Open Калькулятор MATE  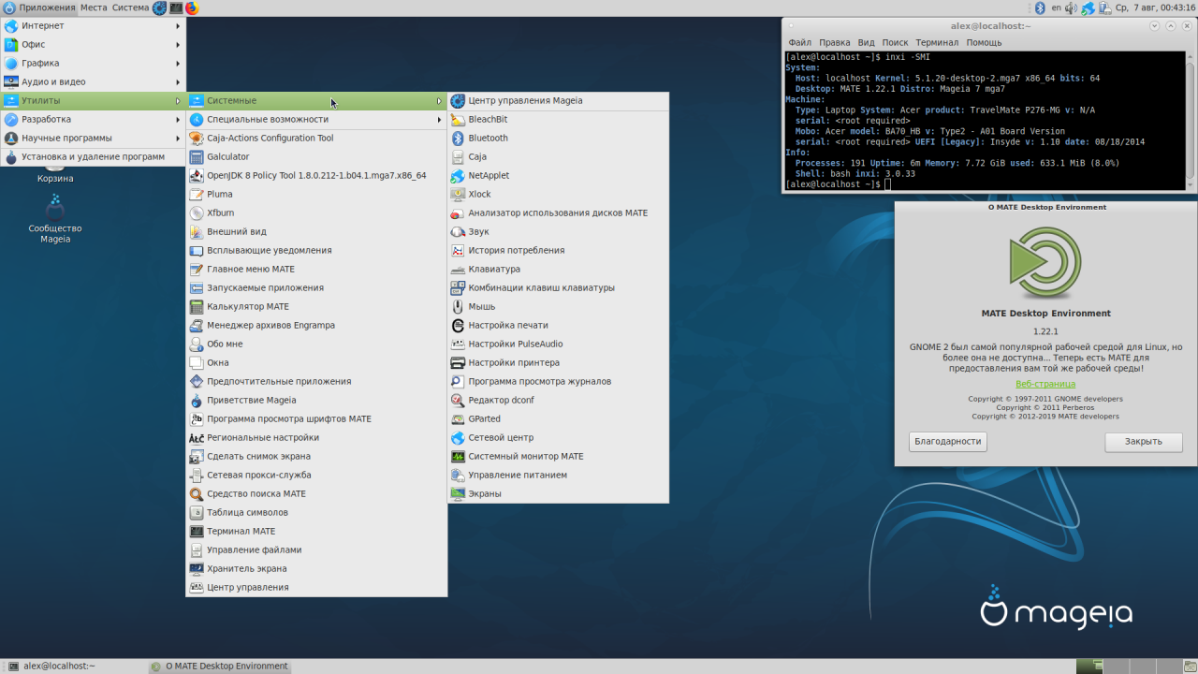pyautogui.click(x=316, y=306)
